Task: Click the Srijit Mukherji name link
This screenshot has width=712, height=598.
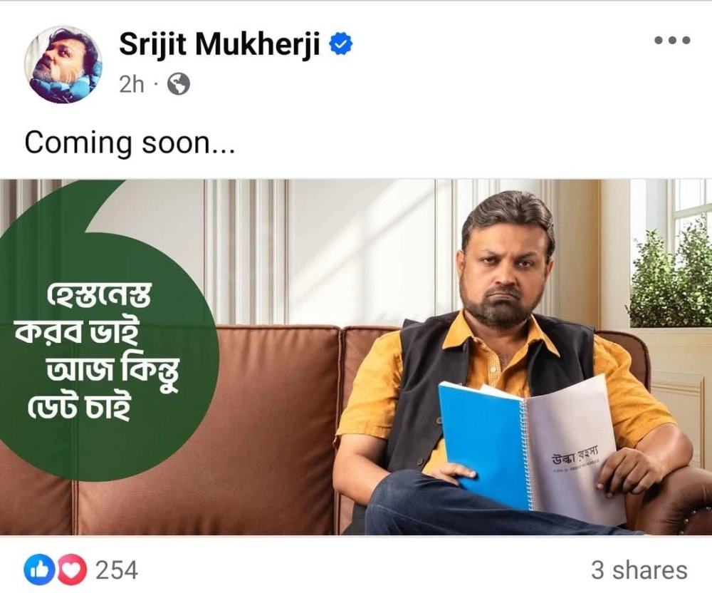Action: click(220, 44)
